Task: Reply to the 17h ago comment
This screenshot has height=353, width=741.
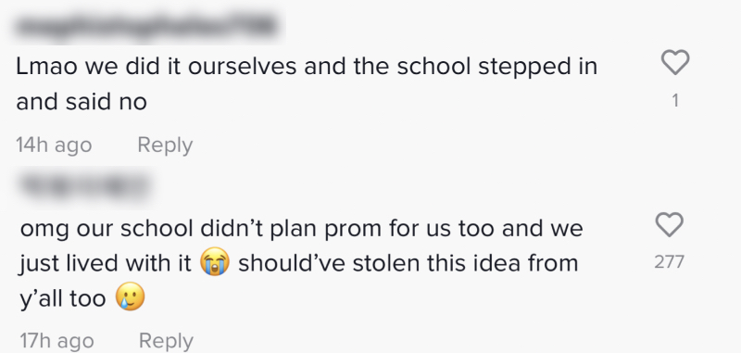Action: (166, 341)
